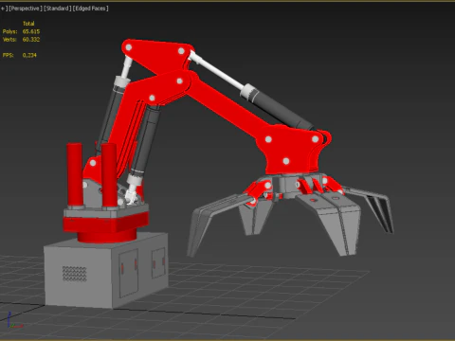Image resolution: width=455 pixels, height=341 pixels.
Task: Click the Polys count value 65.615
Action: [31, 31]
